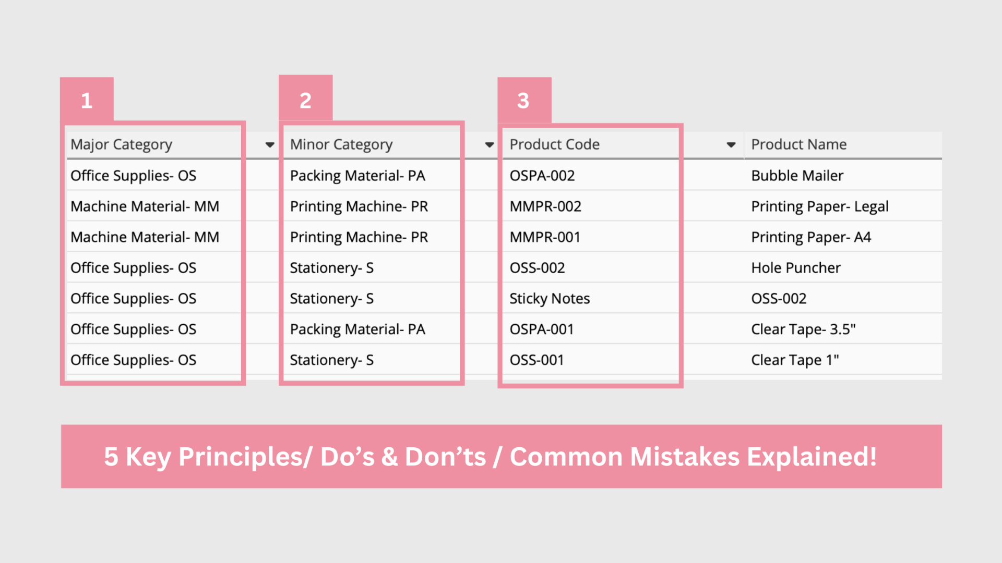Click the Product Name column header
The image size is (1002, 563).
click(798, 144)
